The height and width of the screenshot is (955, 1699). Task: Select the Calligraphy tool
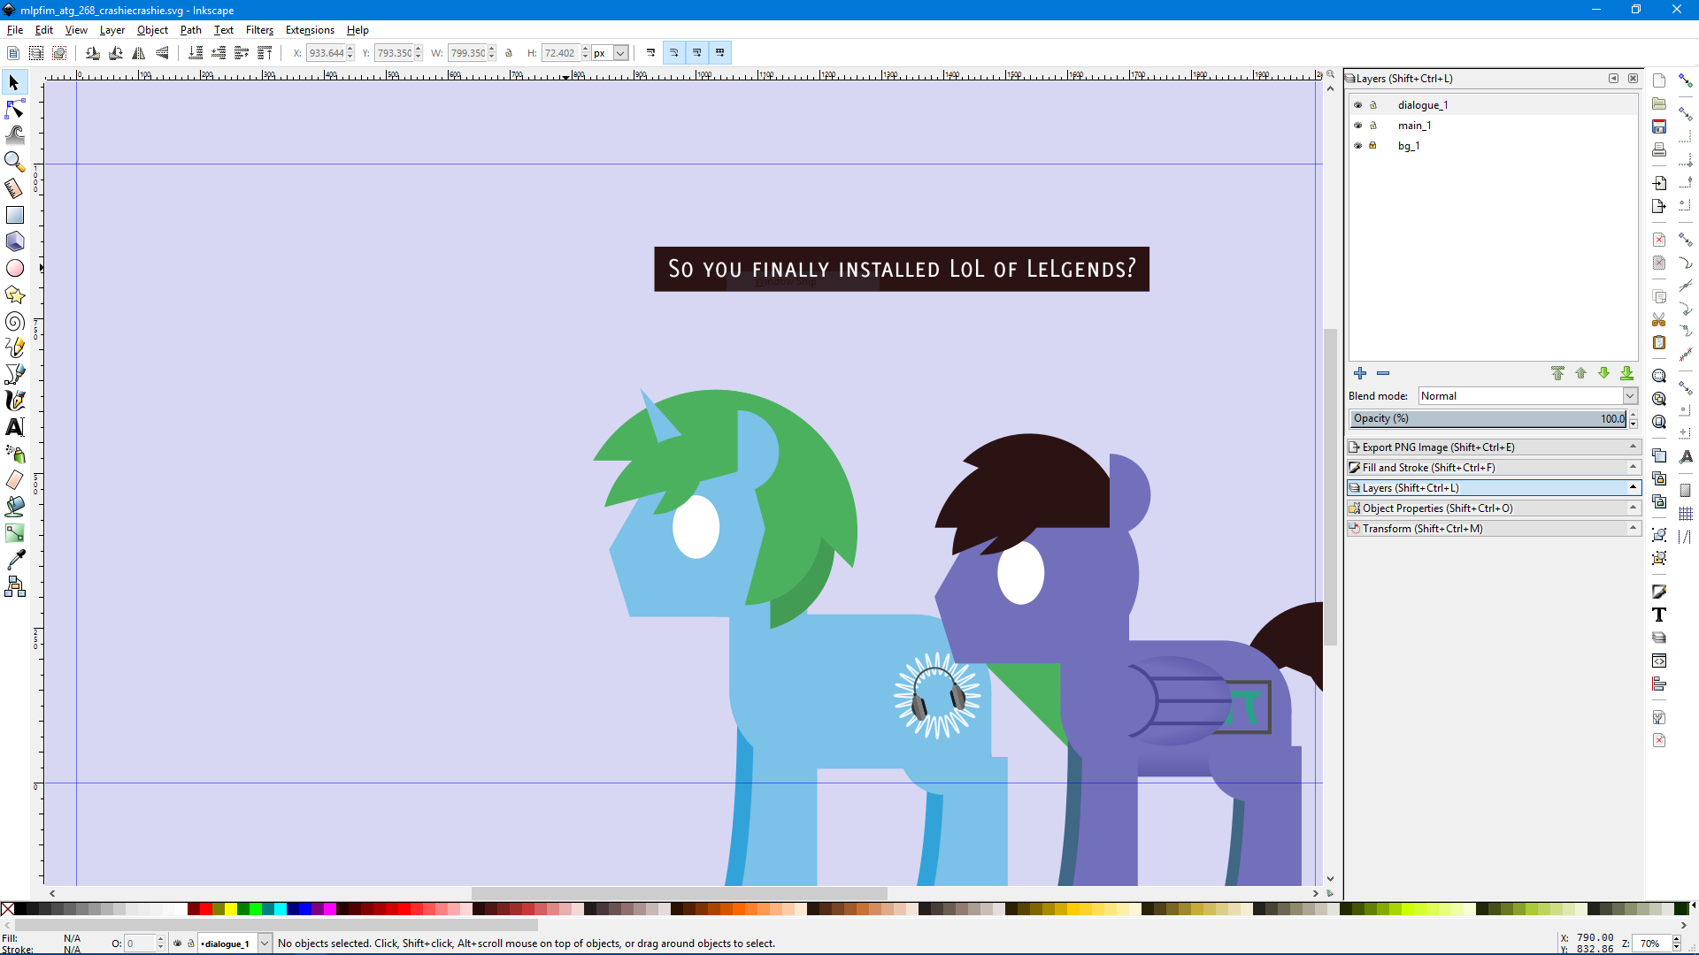(15, 401)
